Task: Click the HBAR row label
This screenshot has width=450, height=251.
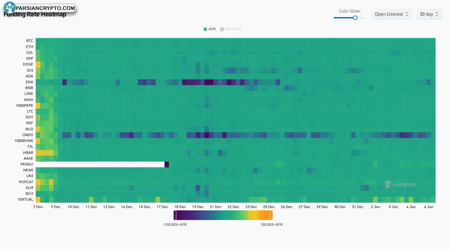Action: click(x=28, y=152)
